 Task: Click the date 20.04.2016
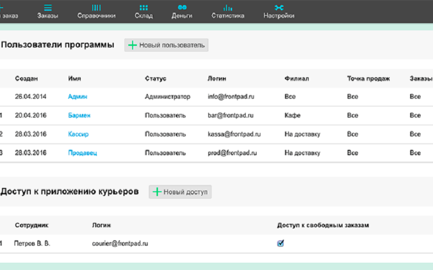(31, 116)
